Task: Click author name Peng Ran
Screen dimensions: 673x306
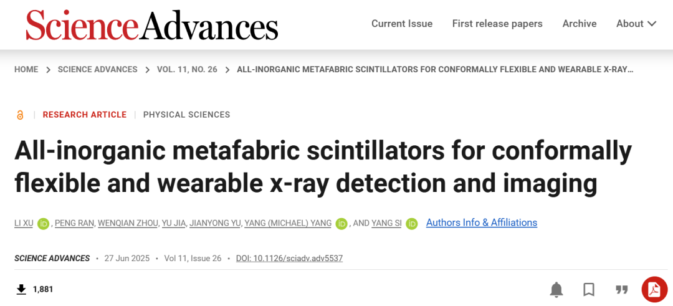Action: (74, 223)
